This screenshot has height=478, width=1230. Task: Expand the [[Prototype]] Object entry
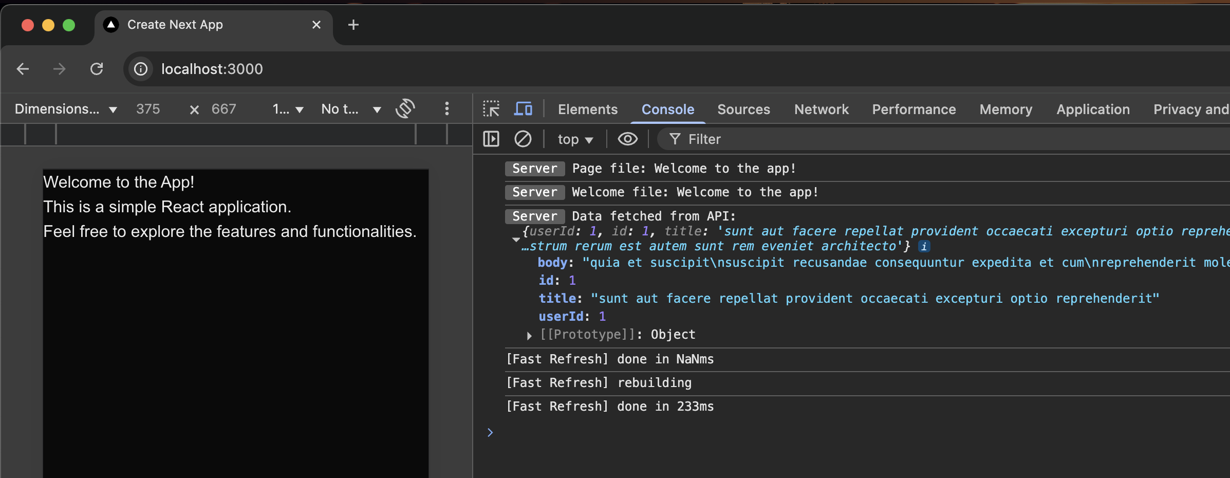(x=529, y=336)
